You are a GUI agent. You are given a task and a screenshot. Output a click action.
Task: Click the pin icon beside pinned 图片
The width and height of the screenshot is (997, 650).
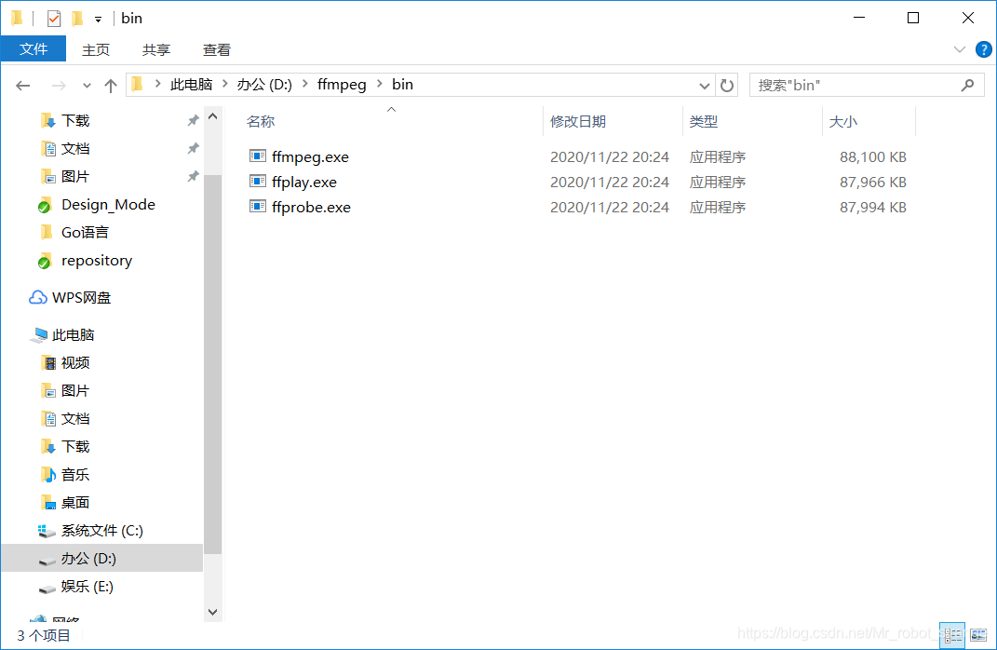point(194,176)
